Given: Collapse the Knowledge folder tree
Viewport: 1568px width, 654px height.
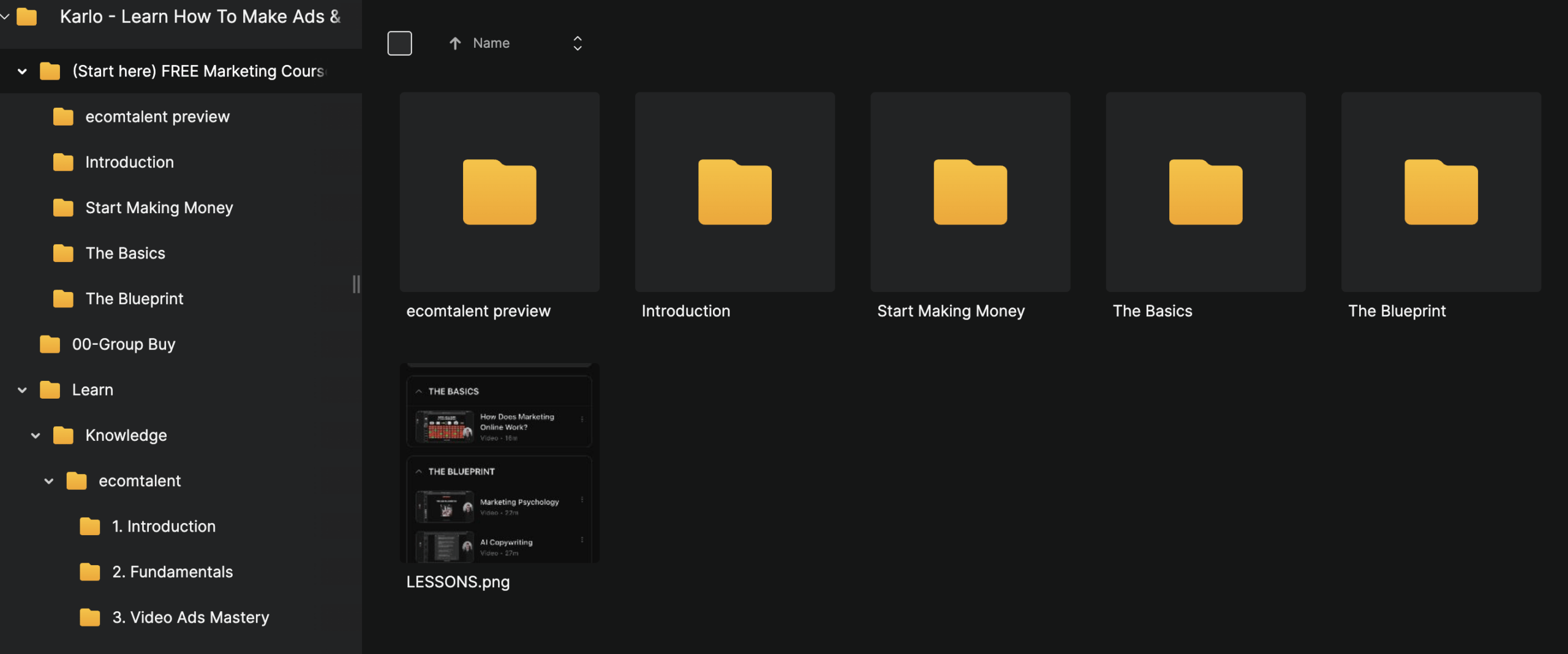Looking at the screenshot, I should click(36, 435).
